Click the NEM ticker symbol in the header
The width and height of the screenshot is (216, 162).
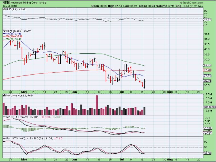point(6,3)
